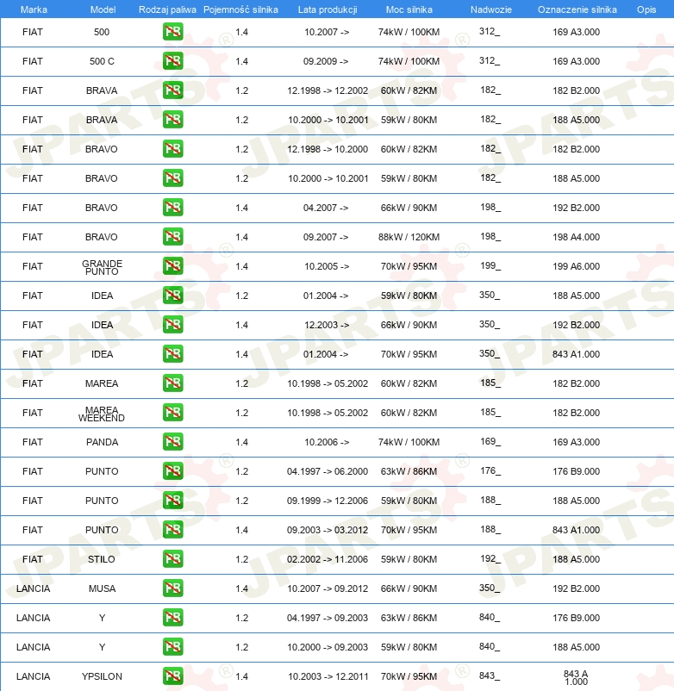Image resolution: width=674 pixels, height=691 pixels.
Task: Click the petrol fuel icon for FIAT 500 C
Action: [172, 61]
